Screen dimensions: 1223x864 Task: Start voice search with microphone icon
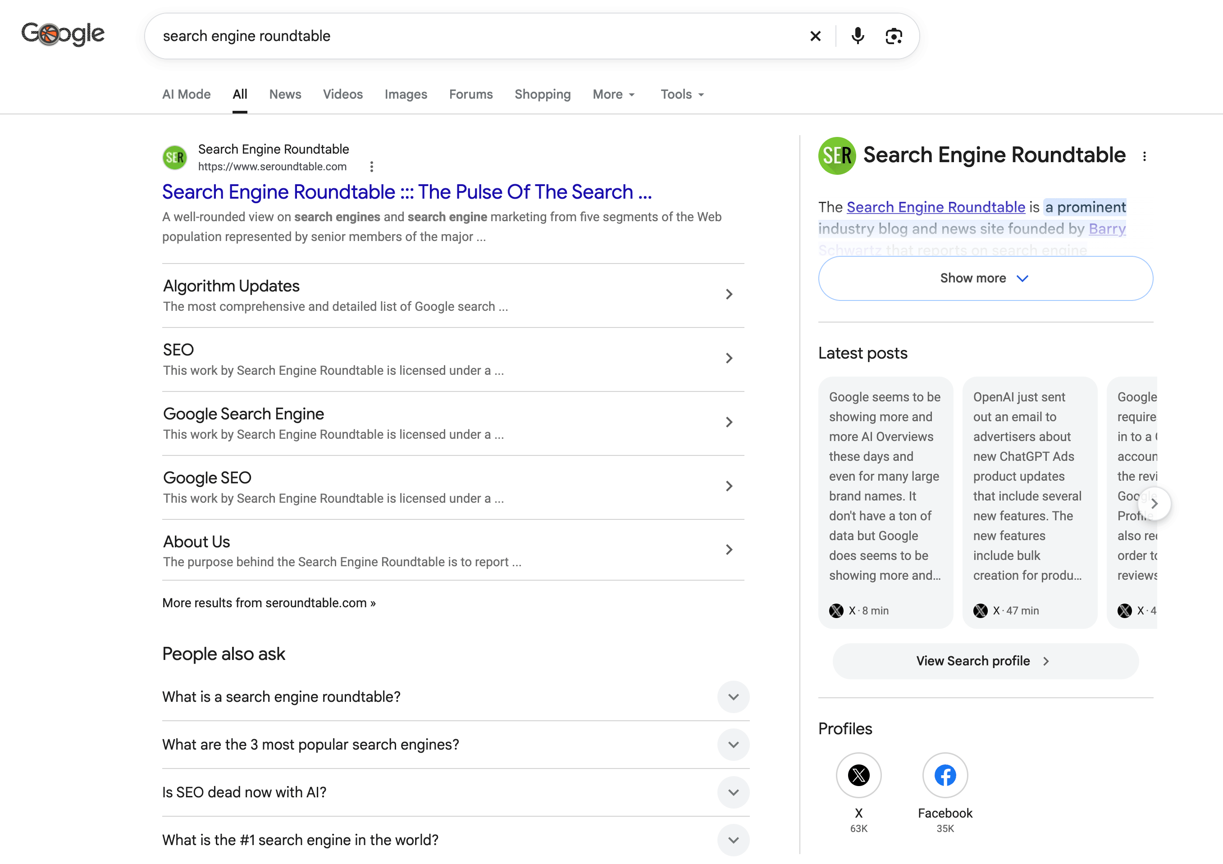pos(858,36)
